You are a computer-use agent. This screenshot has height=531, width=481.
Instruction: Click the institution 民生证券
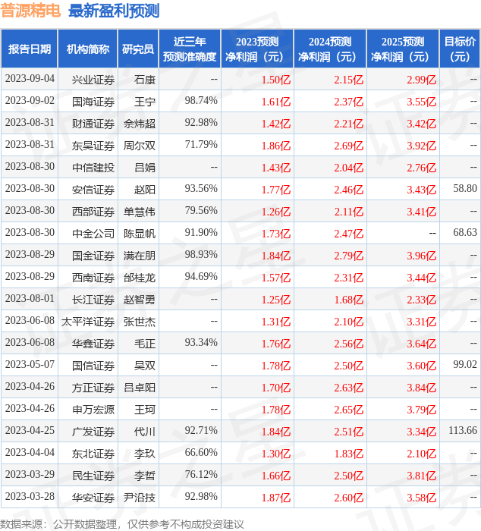pos(93,476)
